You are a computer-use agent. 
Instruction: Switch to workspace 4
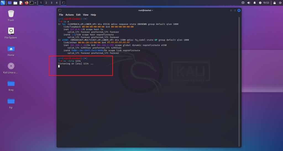(57, 3)
